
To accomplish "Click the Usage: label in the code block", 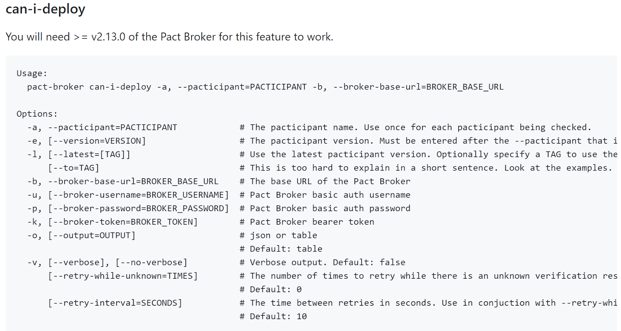I will pos(32,73).
